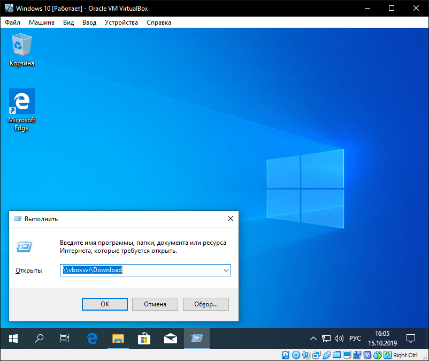This screenshot has width=429, height=361.
Task: Show hidden system tray icons
Action: (x=314, y=339)
